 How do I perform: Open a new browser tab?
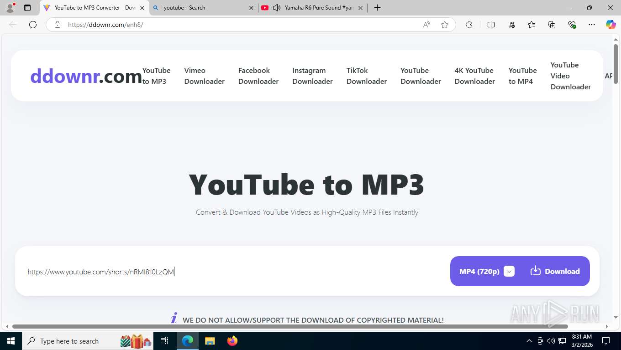point(377,8)
